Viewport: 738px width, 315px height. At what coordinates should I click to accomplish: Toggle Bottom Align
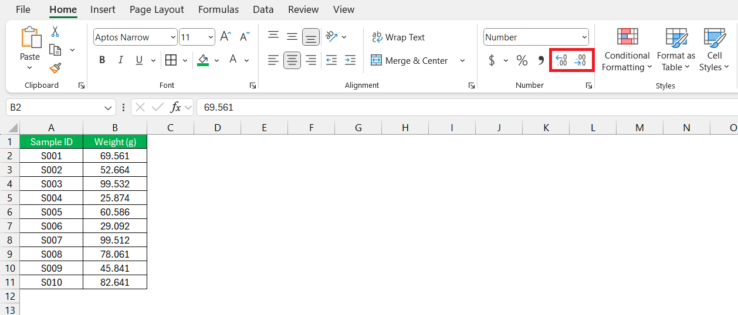click(311, 37)
